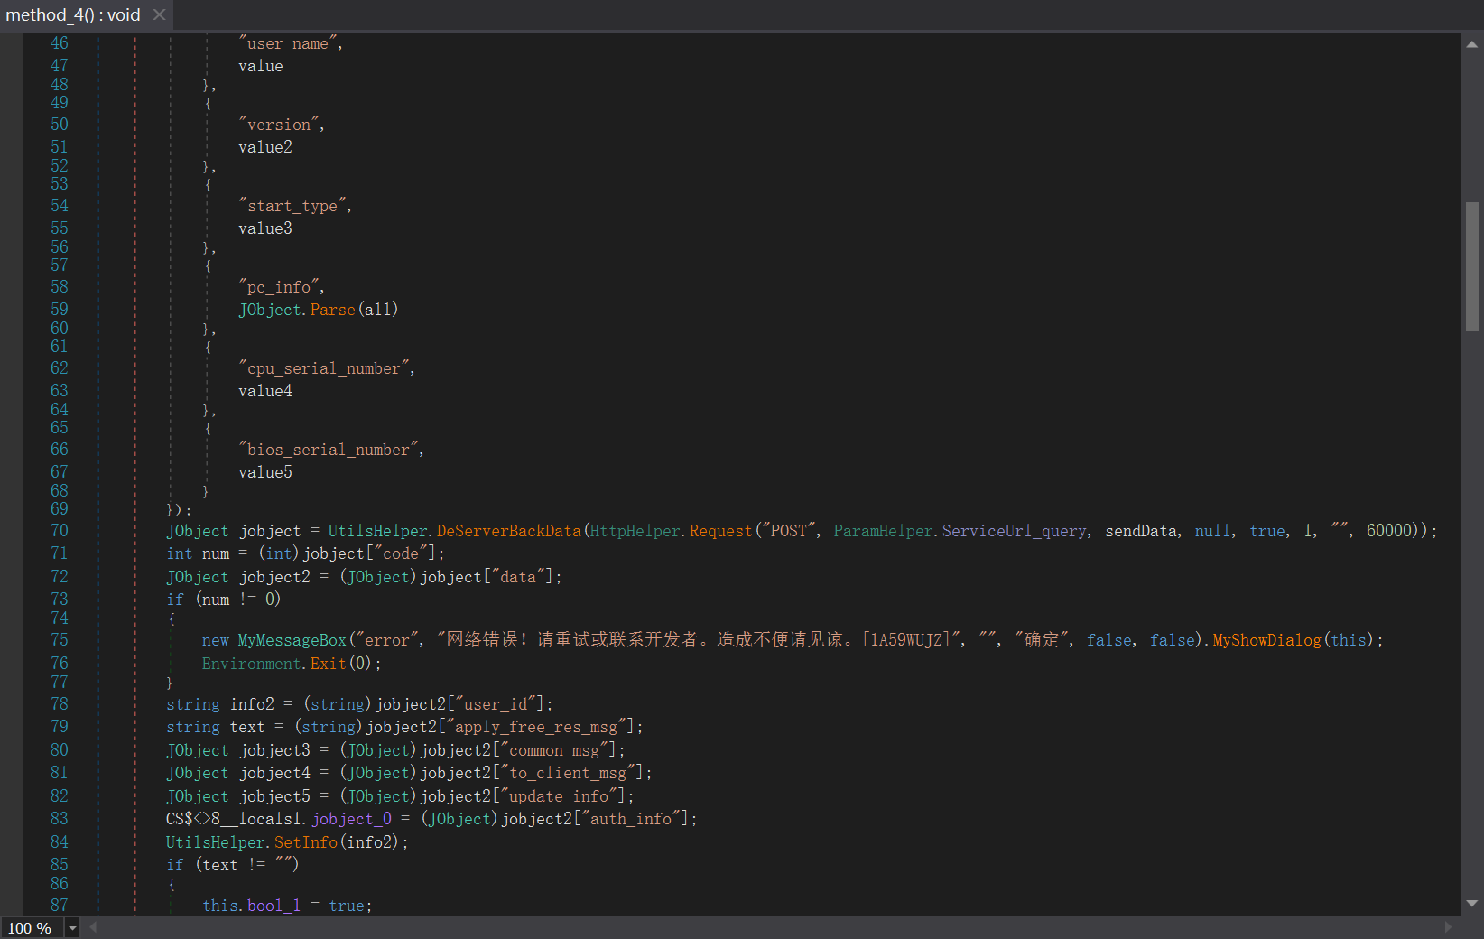The width and height of the screenshot is (1484, 939).
Task: Click the "auth_info" string on line 83
Action: [x=631, y=819]
